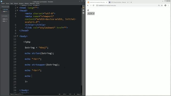
Task: Reload the localhost page
Action: tap(94, 5)
